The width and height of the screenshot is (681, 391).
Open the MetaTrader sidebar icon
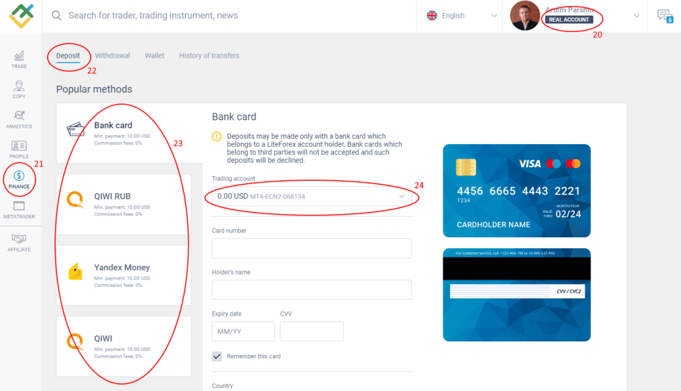click(x=19, y=209)
